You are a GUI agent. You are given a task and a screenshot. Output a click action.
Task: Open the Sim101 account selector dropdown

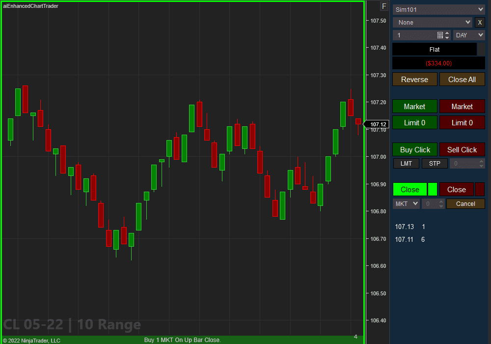pyautogui.click(x=438, y=9)
